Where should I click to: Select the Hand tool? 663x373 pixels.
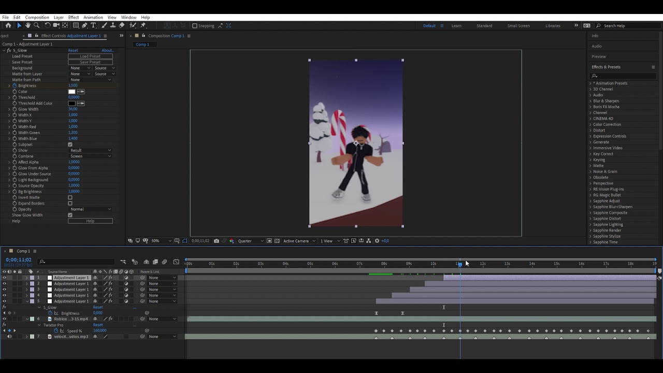click(x=27, y=25)
